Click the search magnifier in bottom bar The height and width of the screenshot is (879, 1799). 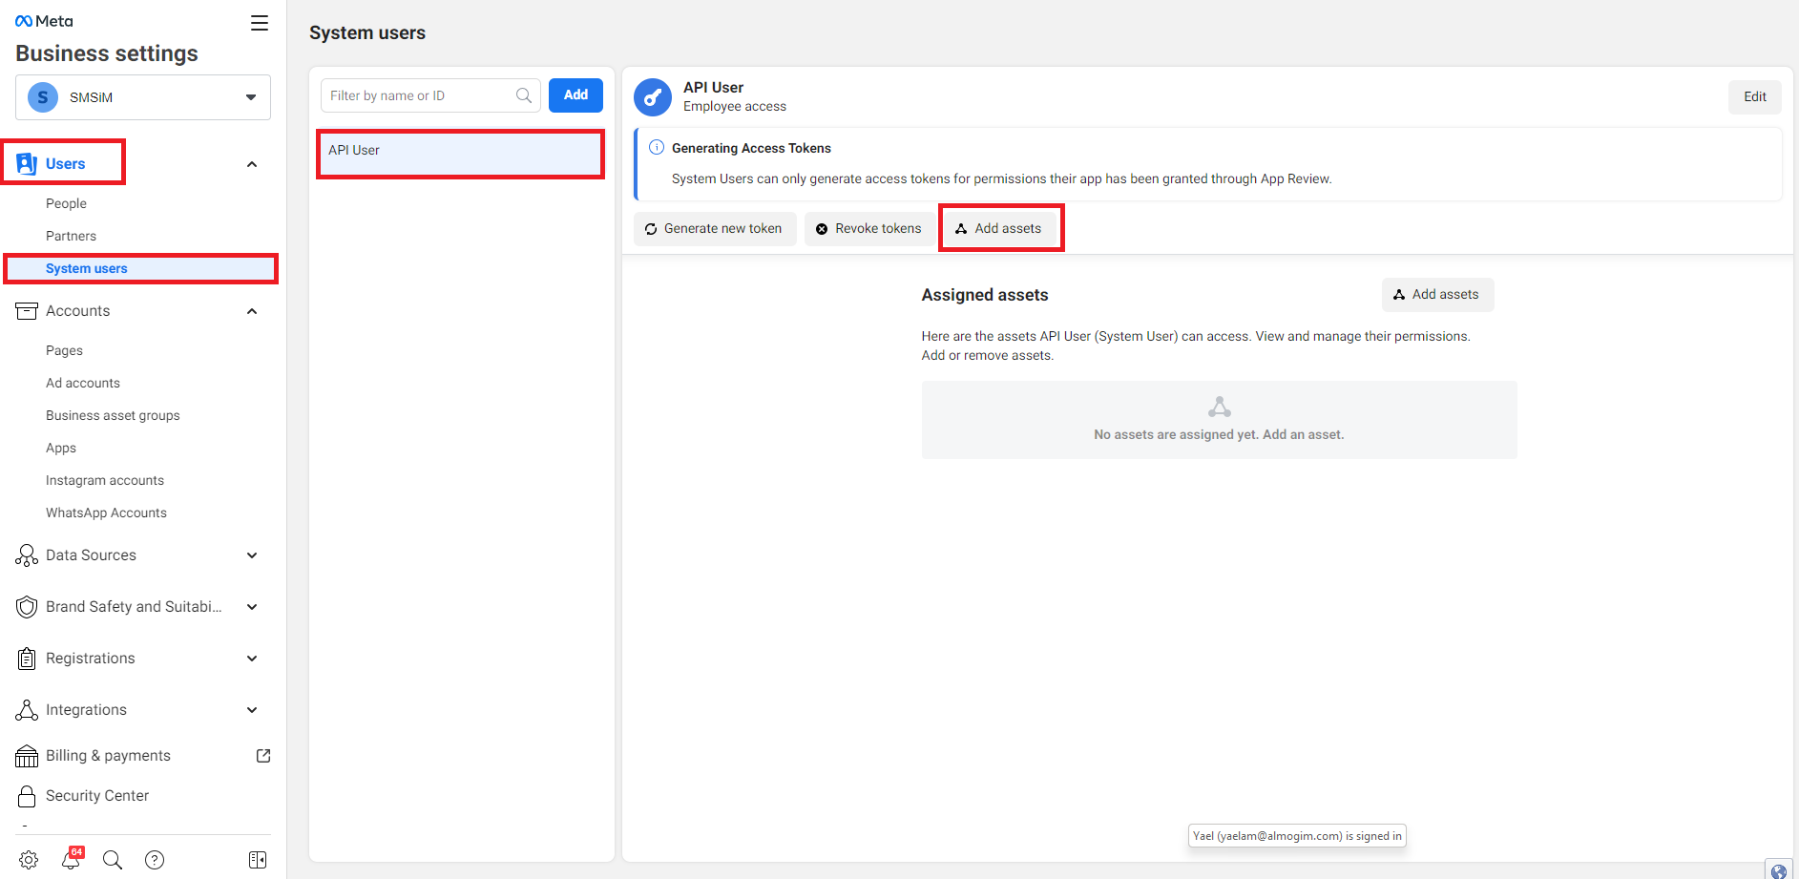(x=113, y=860)
